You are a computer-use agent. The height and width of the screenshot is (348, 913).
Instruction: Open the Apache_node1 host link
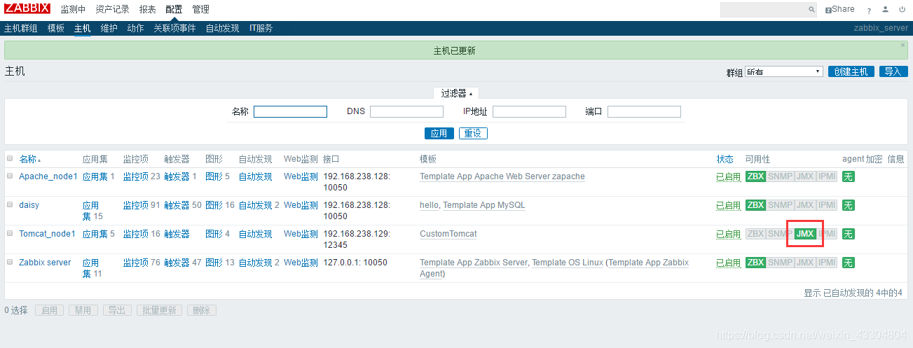click(48, 176)
